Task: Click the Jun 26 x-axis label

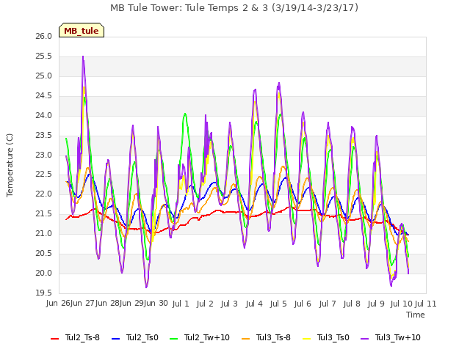Action: [x=58, y=304]
